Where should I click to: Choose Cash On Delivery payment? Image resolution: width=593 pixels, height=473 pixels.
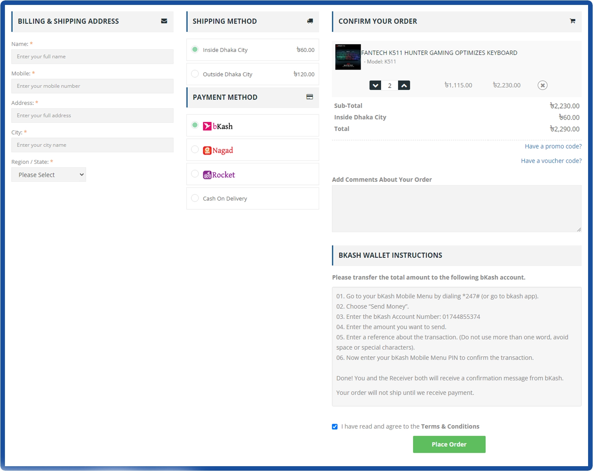point(195,198)
